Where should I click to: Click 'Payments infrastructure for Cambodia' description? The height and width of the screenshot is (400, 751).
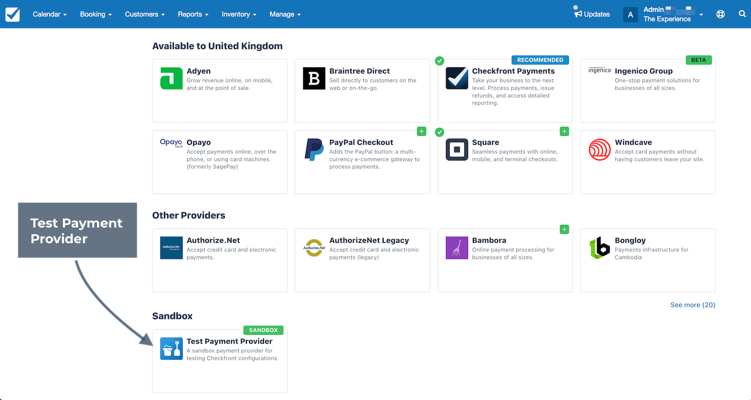[651, 254]
